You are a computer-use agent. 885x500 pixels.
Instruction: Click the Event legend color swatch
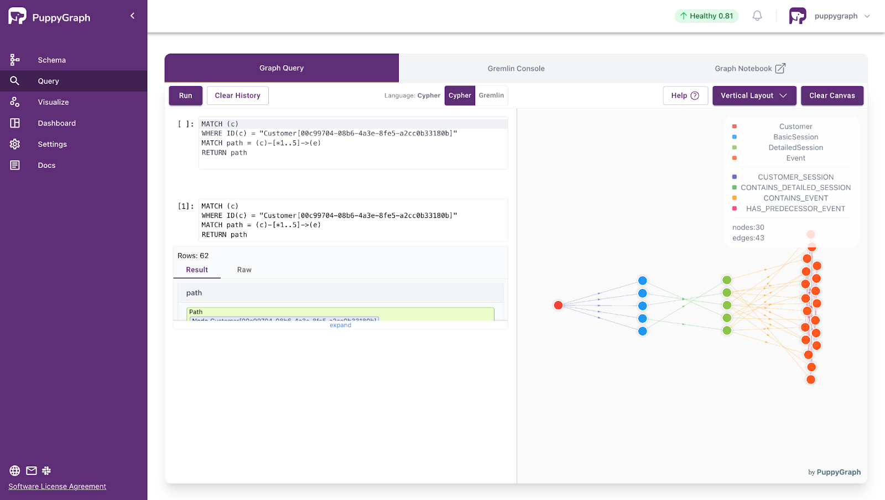(735, 158)
